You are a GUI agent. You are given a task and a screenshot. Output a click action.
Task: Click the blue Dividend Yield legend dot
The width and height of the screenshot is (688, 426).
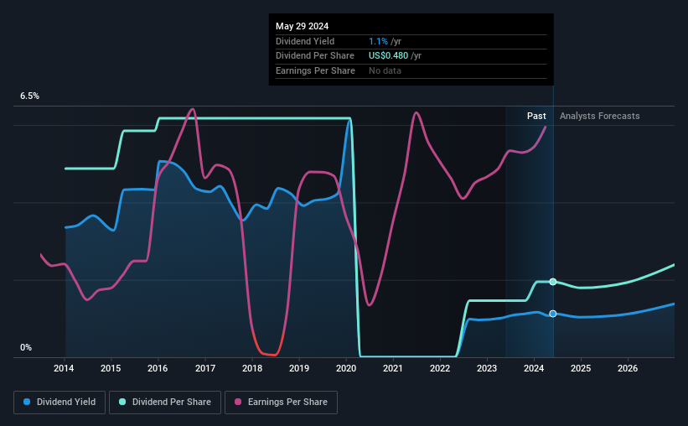[27, 402]
